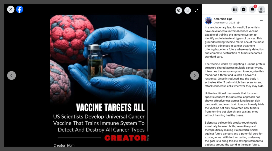Open the Facebook menu grid
The width and height of the screenshot is (272, 151).
point(235,10)
